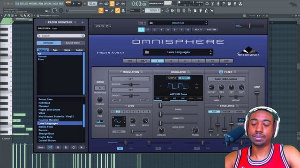This screenshot has height=168, width=300.
Task: Open the Basic 12db Lowpass filter dropdown
Action: pyautogui.click(x=226, y=79)
